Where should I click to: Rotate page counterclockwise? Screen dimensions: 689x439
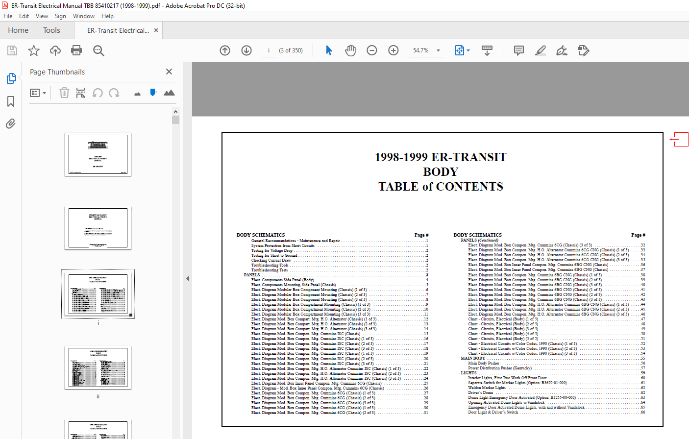(x=98, y=93)
